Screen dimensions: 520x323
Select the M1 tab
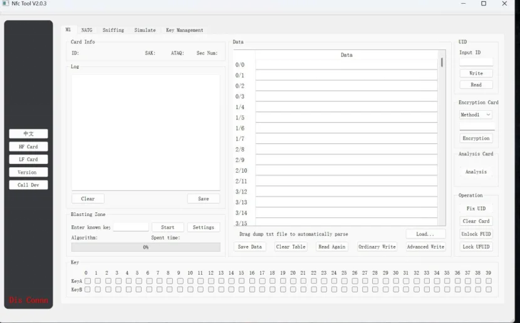click(68, 29)
